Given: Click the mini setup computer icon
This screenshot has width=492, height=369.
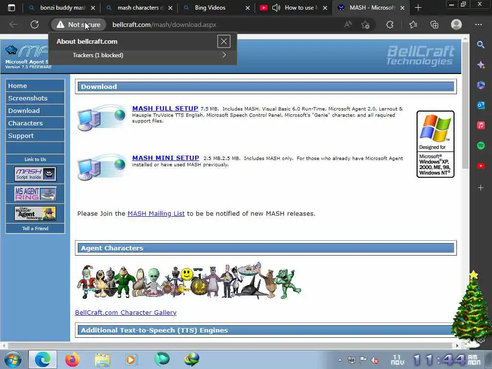Looking at the screenshot, I should tap(102, 167).
